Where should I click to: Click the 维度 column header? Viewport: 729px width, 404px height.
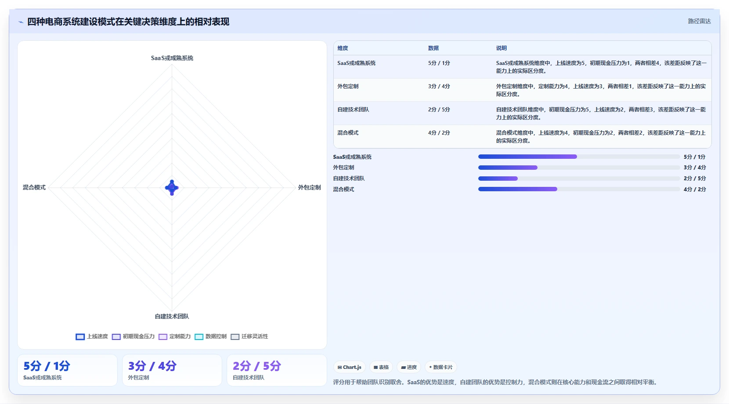343,48
